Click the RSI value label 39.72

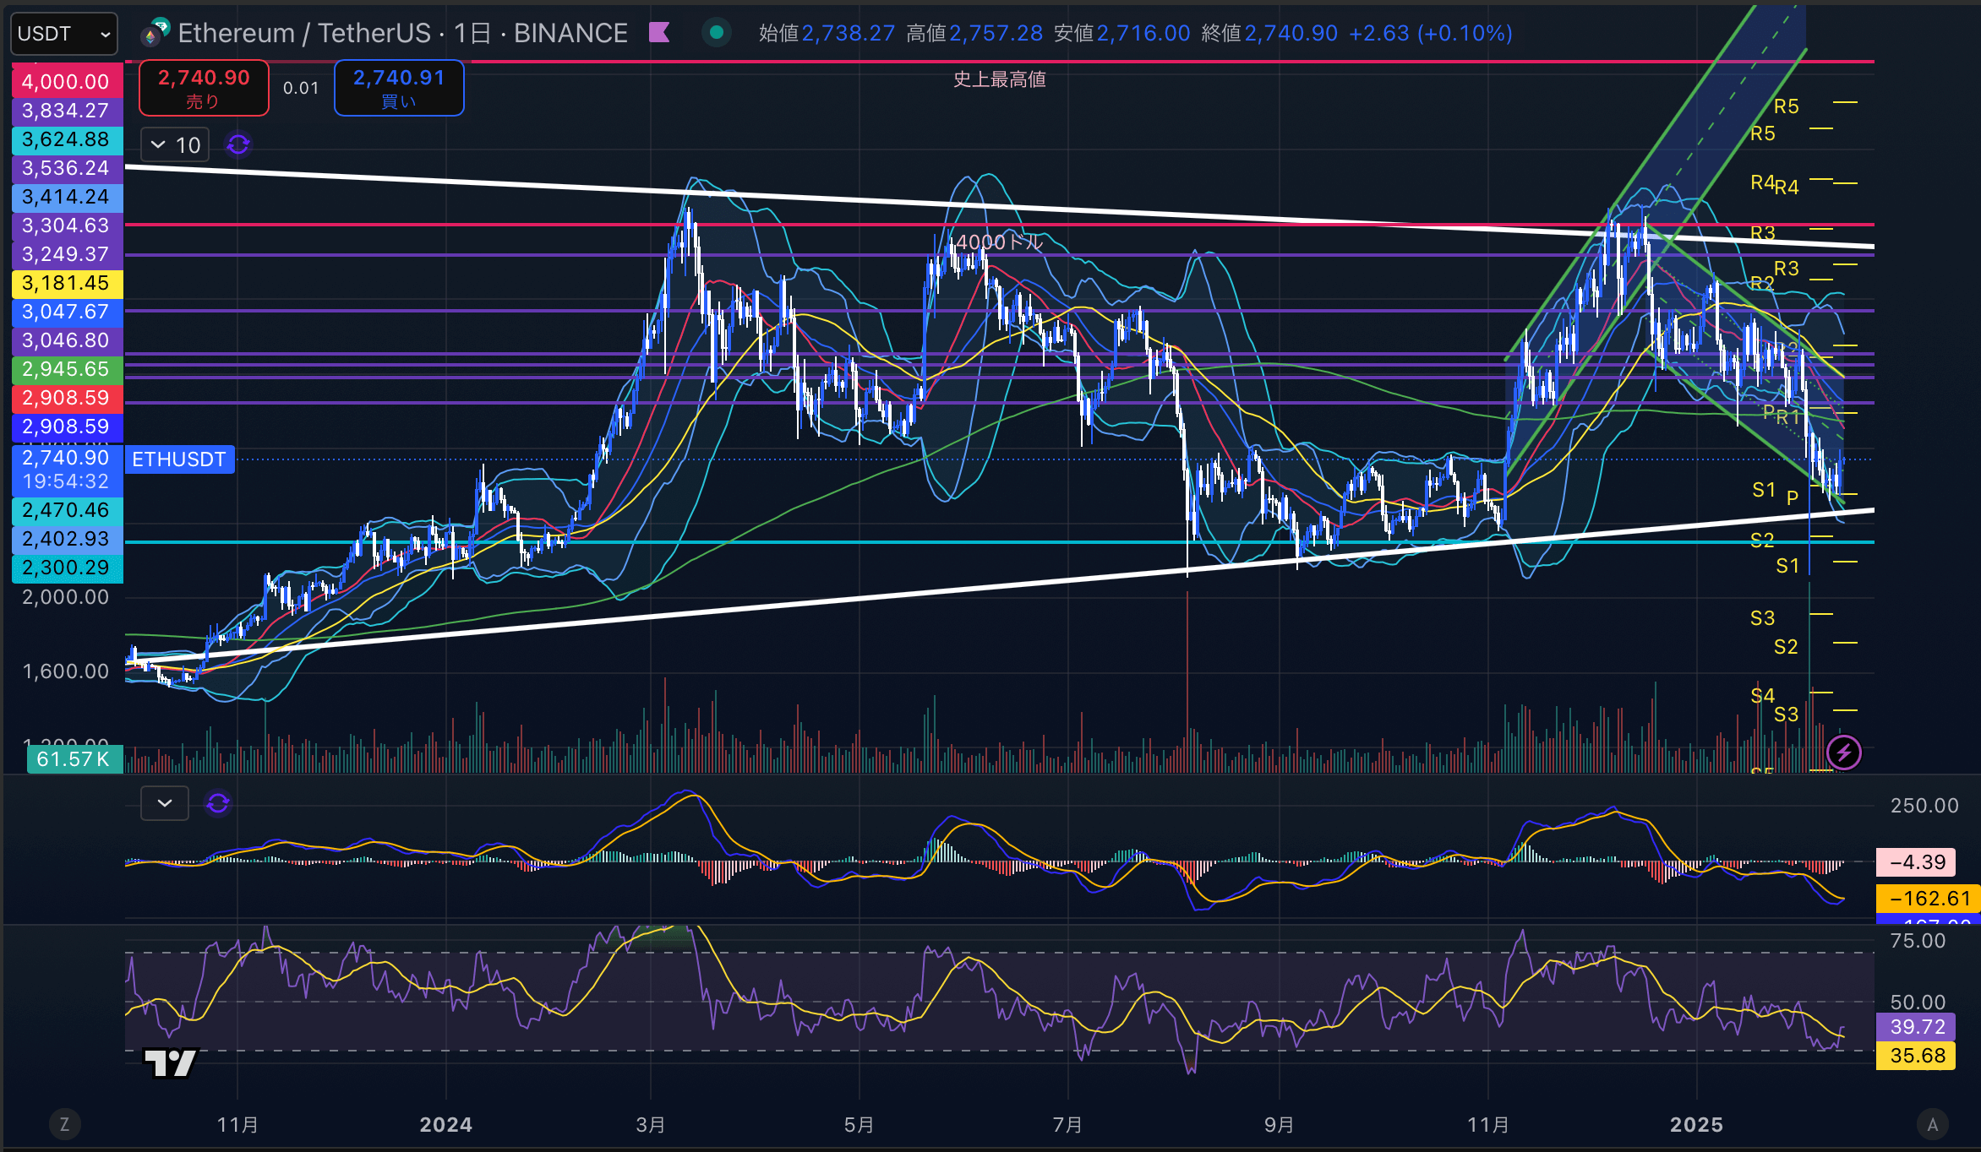(1917, 1027)
